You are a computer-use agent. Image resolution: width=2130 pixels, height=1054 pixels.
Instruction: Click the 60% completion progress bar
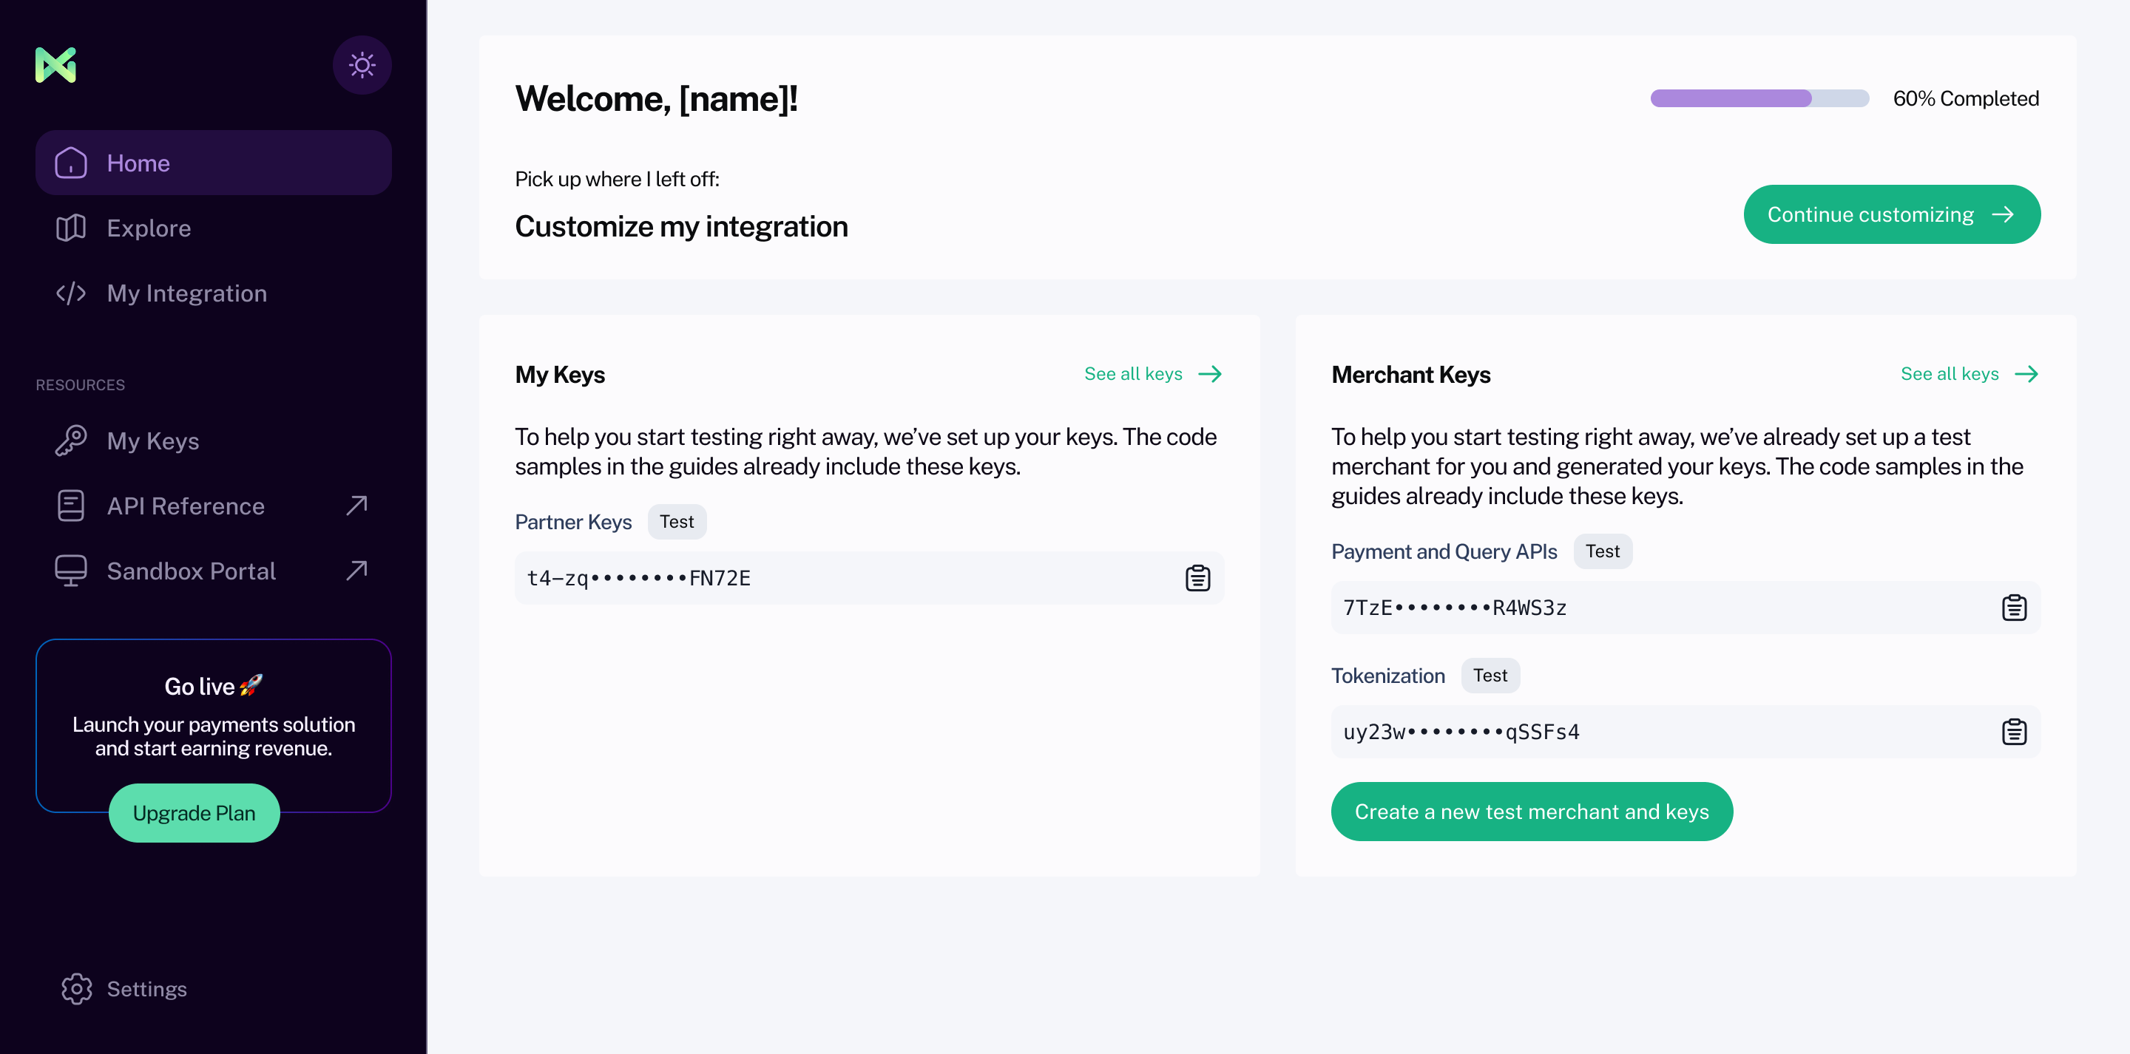1759,98
